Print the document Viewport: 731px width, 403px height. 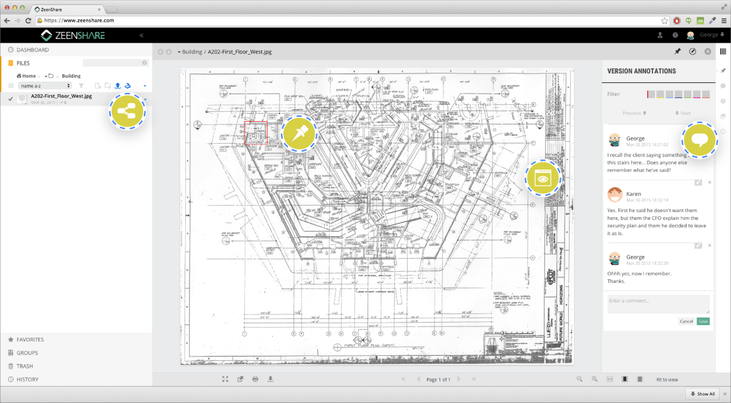255,379
